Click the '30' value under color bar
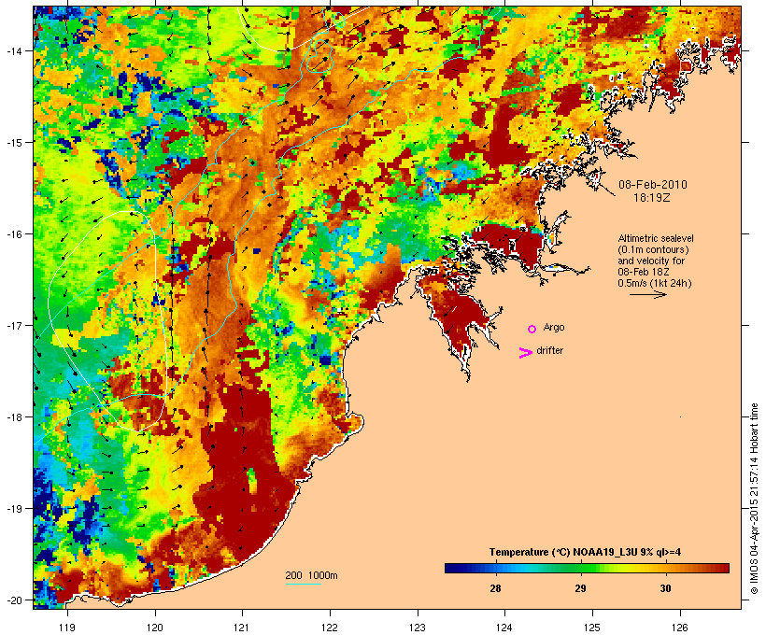The width and height of the screenshot is (766, 635). [665, 588]
